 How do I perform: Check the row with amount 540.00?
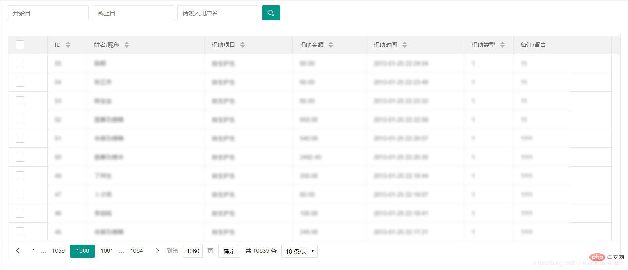point(20,139)
